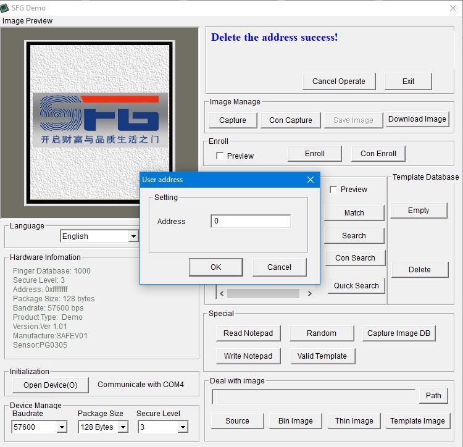
Task: Click the Cancel Operate button
Action: coord(339,81)
